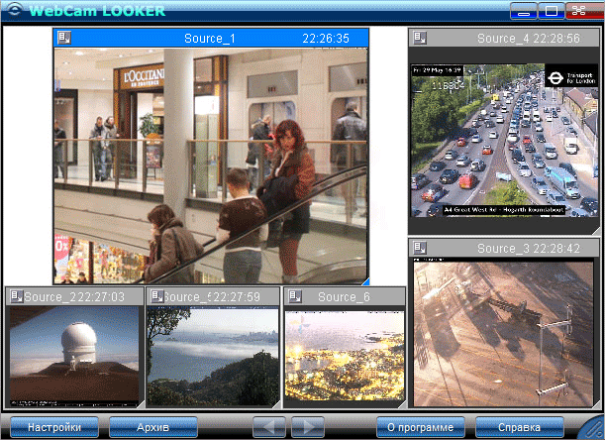Select the Source_4 traffic camera view

tap(504, 140)
